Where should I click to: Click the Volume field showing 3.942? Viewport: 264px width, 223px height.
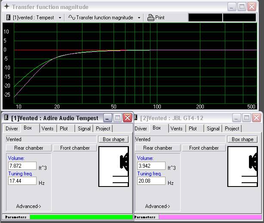click(151, 166)
